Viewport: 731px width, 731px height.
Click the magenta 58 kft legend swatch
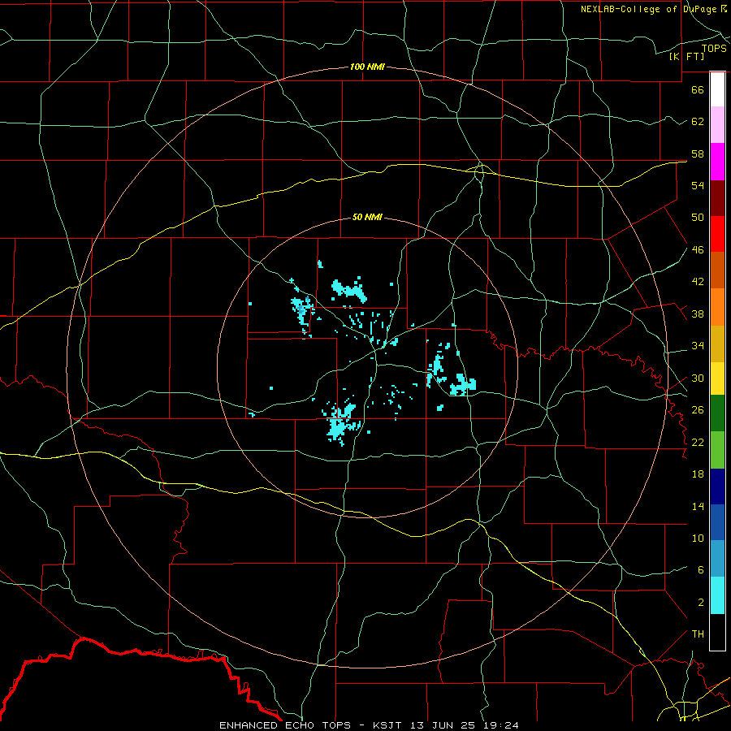coord(717,162)
